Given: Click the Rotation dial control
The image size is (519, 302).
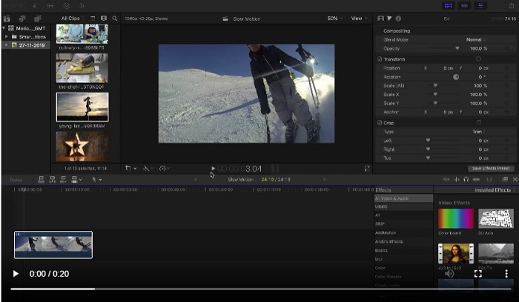Looking at the screenshot, I should tap(456, 77).
